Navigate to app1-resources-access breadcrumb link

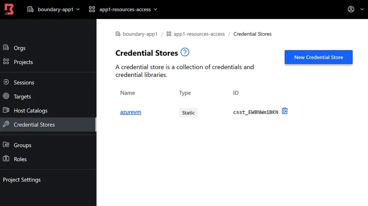[x=199, y=34]
